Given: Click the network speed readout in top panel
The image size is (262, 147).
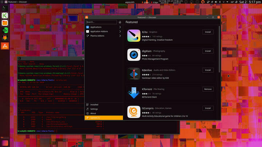Looking at the screenshot, I should (150, 2).
